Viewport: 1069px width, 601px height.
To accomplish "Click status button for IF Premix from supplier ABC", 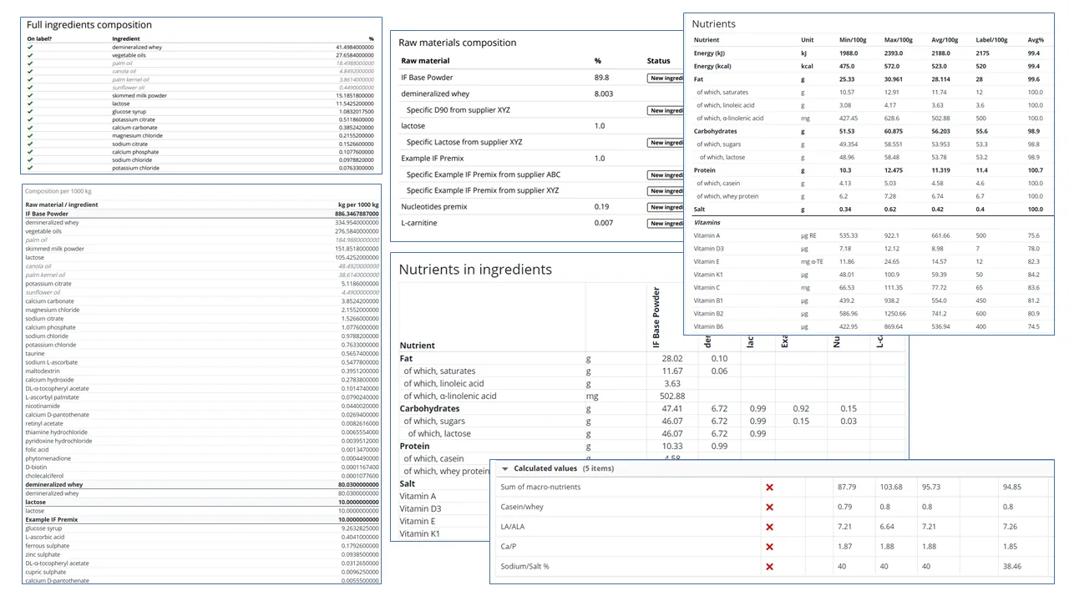I will tap(666, 175).
